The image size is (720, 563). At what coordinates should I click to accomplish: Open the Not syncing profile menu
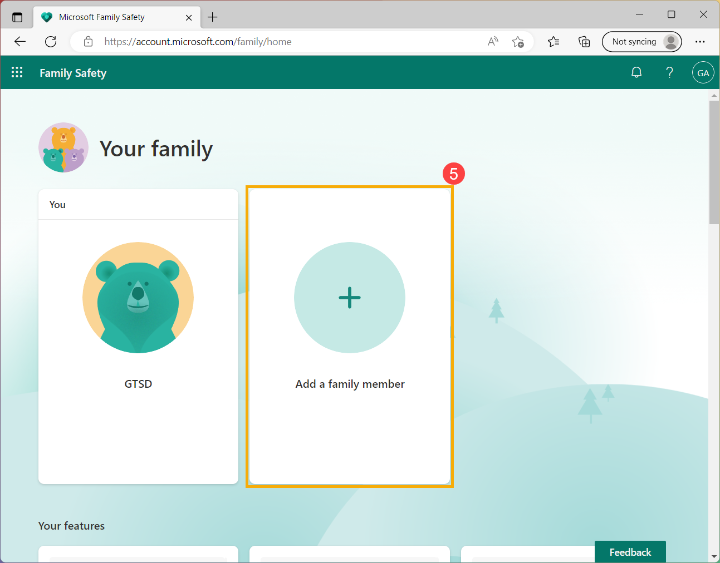tap(641, 41)
